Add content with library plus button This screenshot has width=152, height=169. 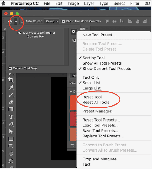[x=72, y=145]
